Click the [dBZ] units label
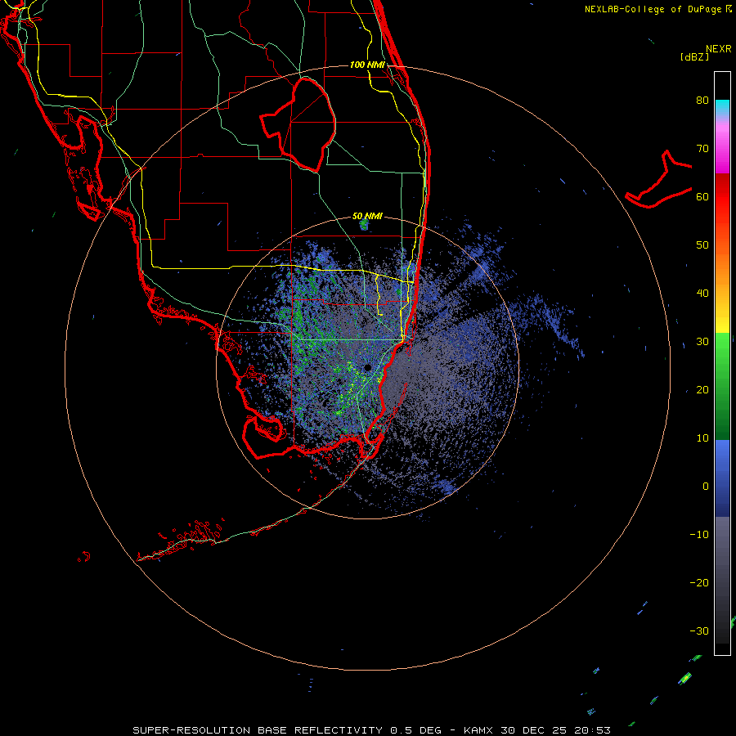736x736 pixels. pos(694,56)
